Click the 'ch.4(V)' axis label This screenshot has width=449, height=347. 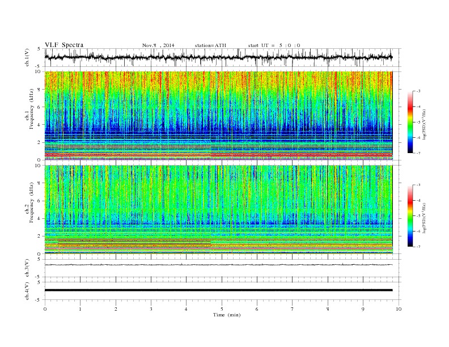tap(27, 291)
